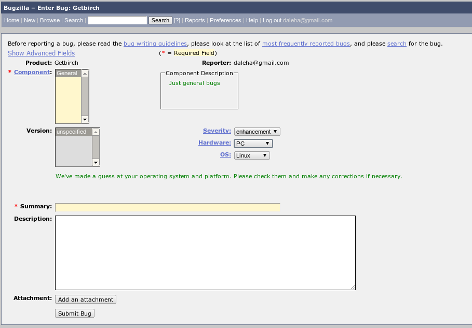Open Preferences in the header
This screenshot has height=328, width=472.
tap(225, 20)
